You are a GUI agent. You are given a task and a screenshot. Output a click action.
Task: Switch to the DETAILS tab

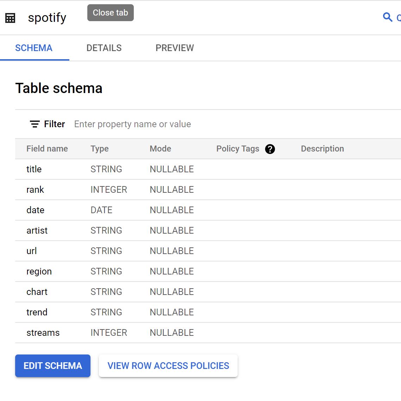(104, 48)
